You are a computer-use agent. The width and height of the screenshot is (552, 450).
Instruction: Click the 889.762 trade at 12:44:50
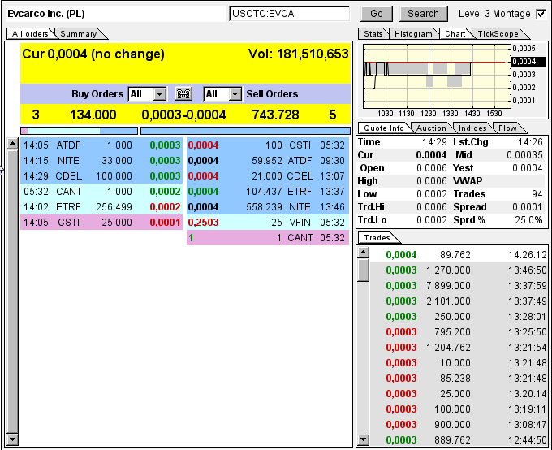coord(459,440)
